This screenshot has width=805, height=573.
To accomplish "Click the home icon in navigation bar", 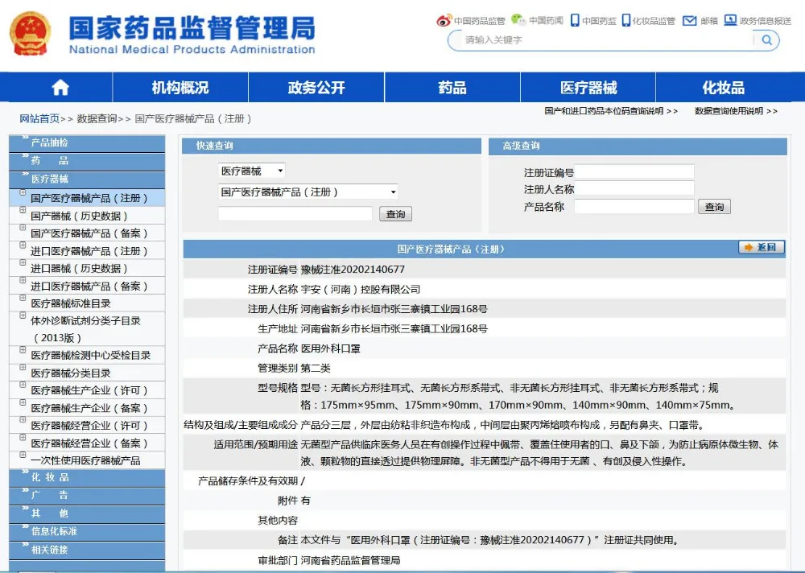I will (x=60, y=87).
